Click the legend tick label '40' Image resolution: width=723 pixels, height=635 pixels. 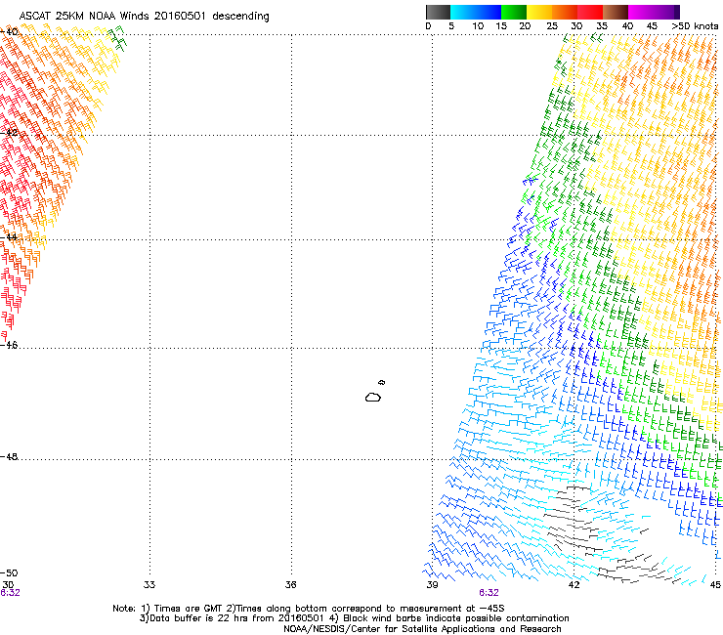tap(627, 26)
